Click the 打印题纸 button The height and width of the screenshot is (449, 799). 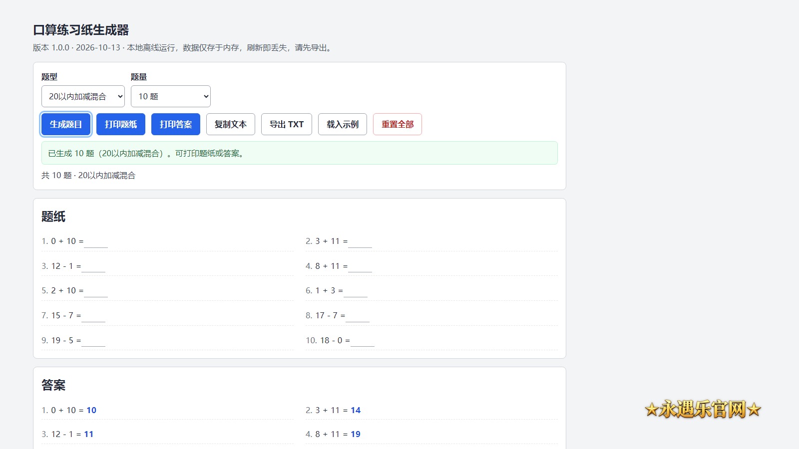tap(121, 124)
